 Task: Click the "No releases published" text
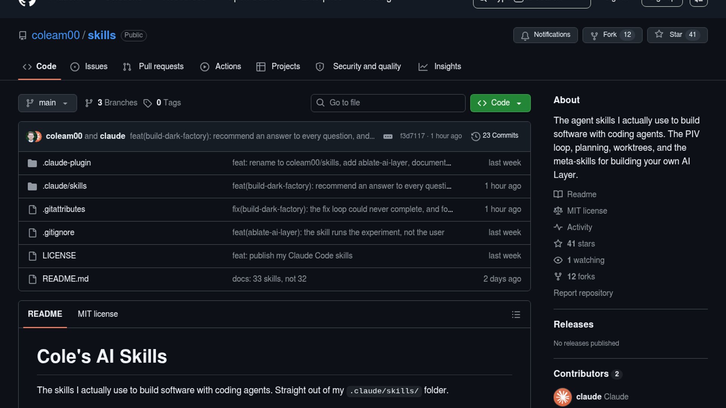[x=586, y=343]
